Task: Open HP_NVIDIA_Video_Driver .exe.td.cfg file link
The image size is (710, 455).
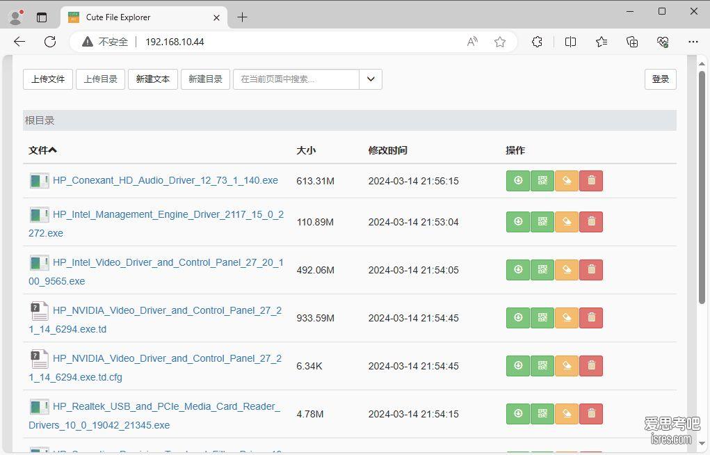Action: coord(155,367)
